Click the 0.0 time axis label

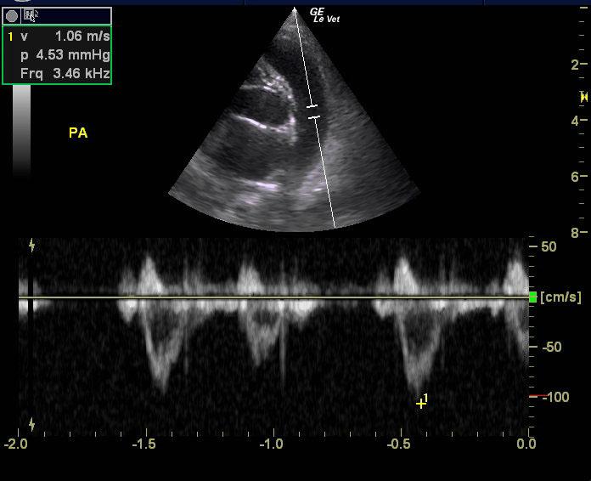(526, 444)
